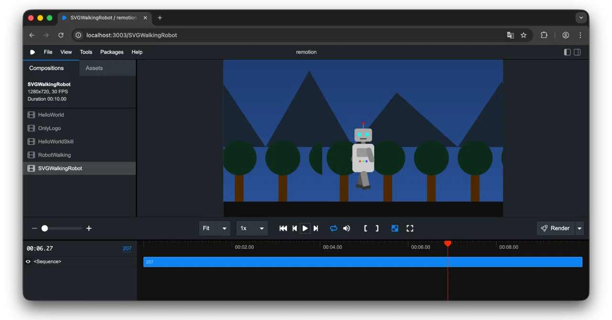Set the out point marker bracket
Screen dimensions: 612x320
tap(377, 228)
